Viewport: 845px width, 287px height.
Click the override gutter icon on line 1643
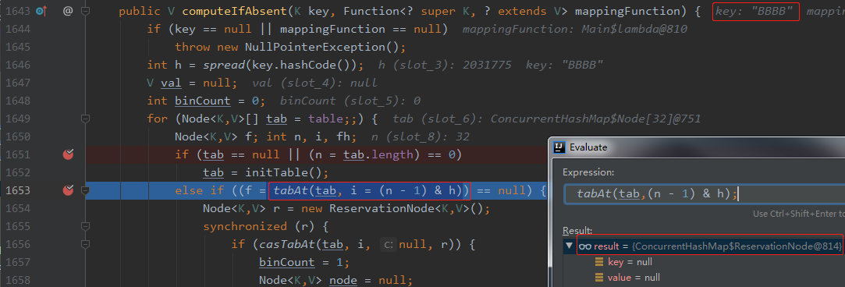click(x=41, y=11)
